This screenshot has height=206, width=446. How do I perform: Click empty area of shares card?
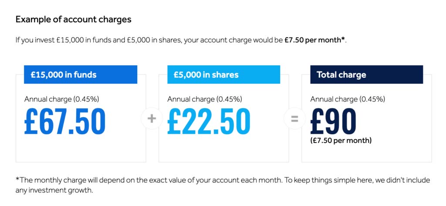[223, 149]
